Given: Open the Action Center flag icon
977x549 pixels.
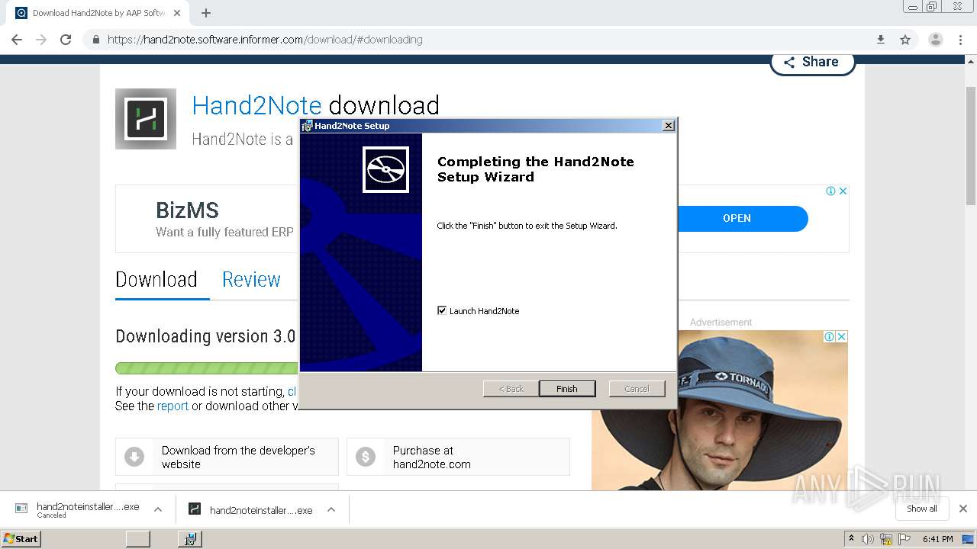Looking at the screenshot, I should pyautogui.click(x=904, y=539).
